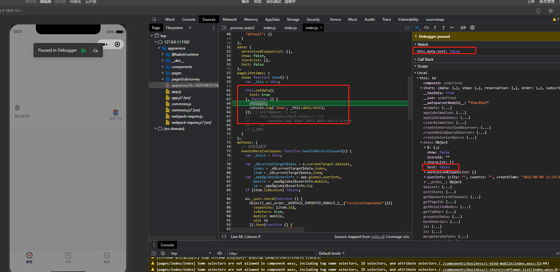
Task: Pretty-print source with curly braces icon
Action: pyautogui.click(x=224, y=236)
